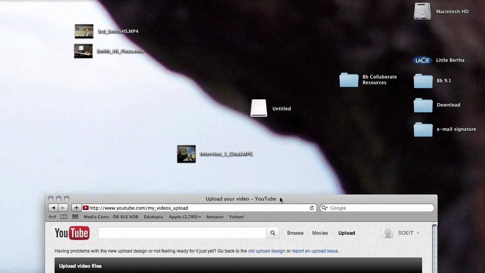Image resolution: width=485 pixels, height=273 pixels.
Task: Click report an upload issue link
Action: coord(315,251)
